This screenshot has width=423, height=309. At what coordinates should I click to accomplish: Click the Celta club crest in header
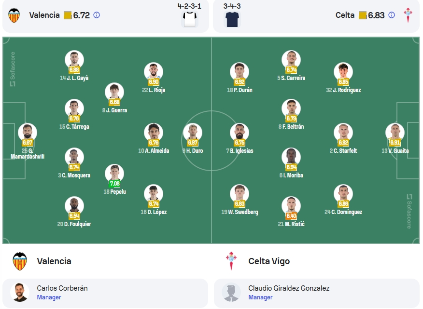(x=408, y=15)
